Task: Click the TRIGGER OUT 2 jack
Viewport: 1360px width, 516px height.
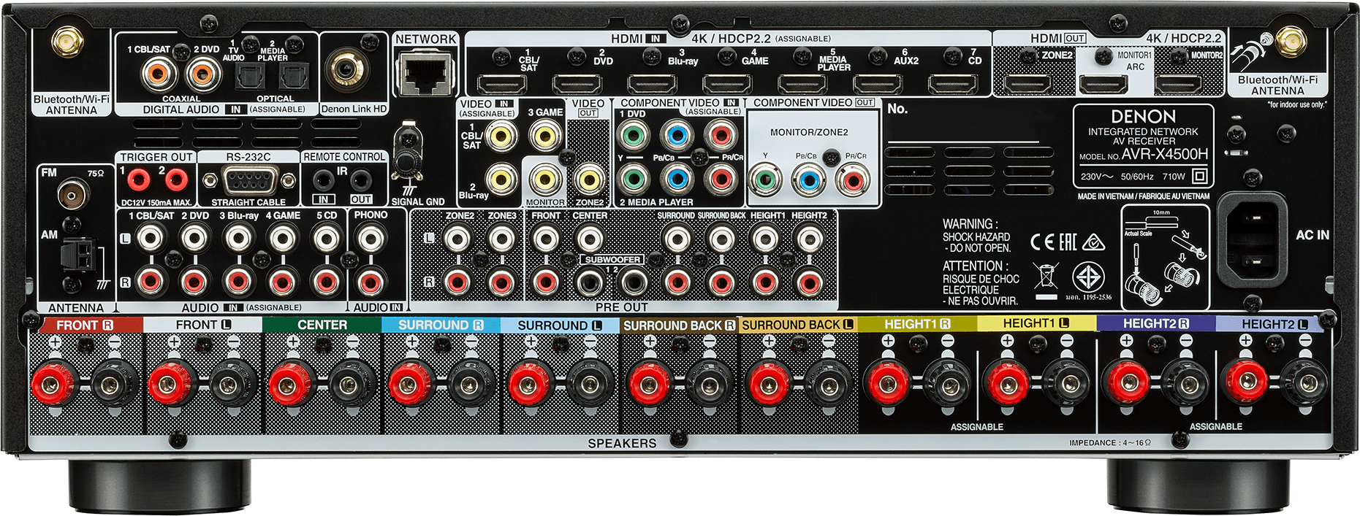Action: (x=175, y=180)
